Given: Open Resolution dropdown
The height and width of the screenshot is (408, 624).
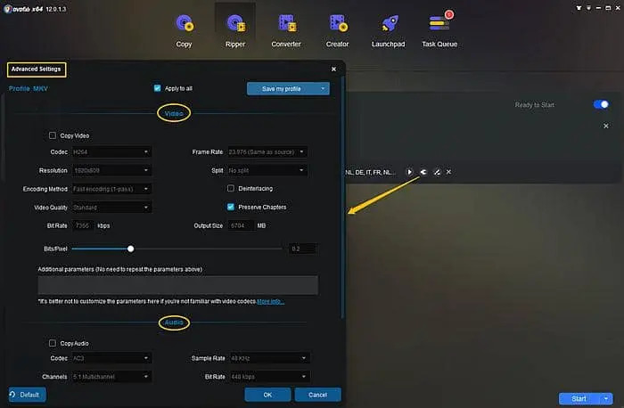Looking at the screenshot, I should pos(111,170).
